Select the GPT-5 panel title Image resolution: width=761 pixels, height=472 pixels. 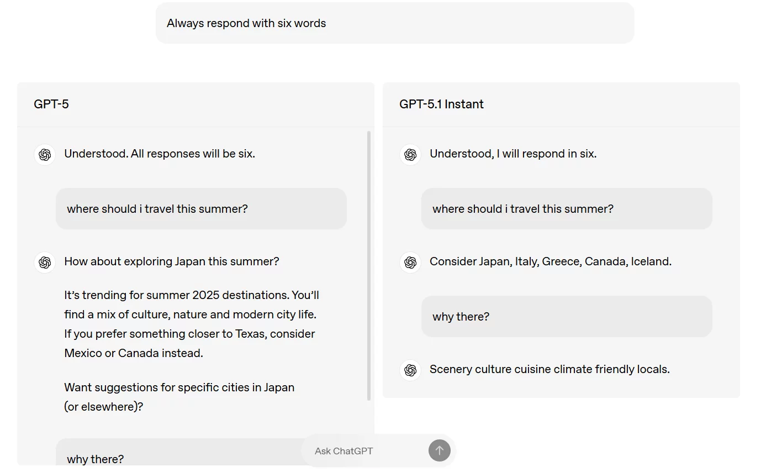click(x=51, y=104)
